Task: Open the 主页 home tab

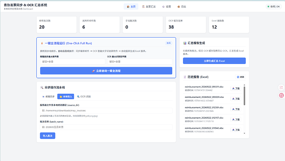Action: [x=131, y=7]
